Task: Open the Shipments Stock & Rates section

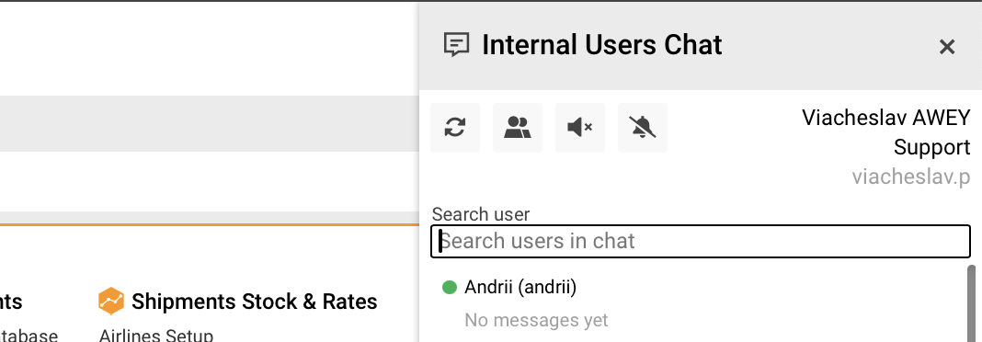Action: (x=255, y=302)
